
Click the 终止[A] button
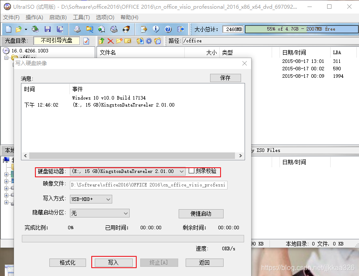click(x=159, y=262)
